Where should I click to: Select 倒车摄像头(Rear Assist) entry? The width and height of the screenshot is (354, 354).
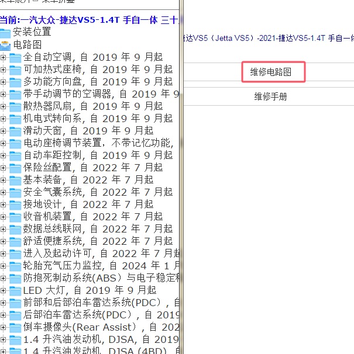click(x=101, y=327)
